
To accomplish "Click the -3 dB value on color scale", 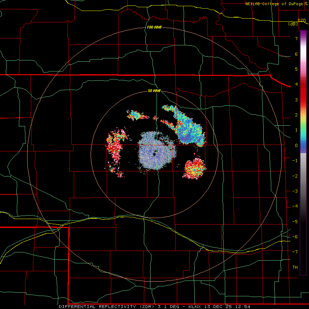I will click(x=295, y=191).
